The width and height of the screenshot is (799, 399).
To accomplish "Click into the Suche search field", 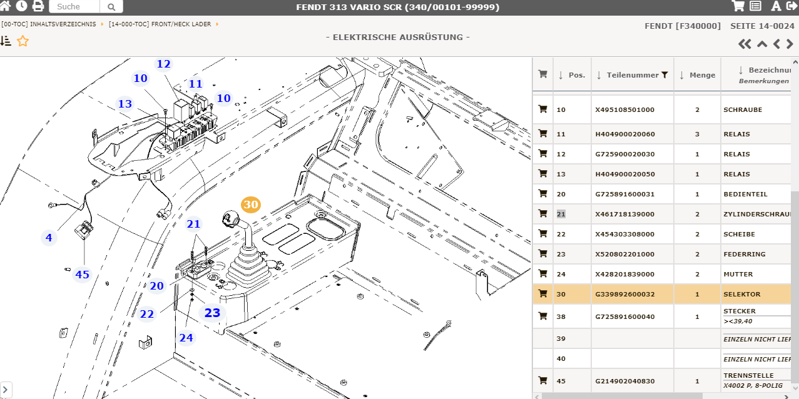I will click(x=74, y=7).
